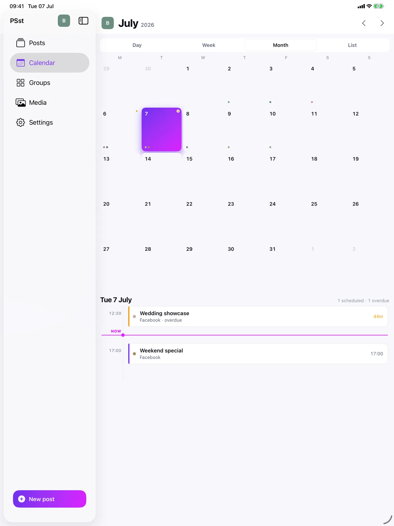Go to previous month with left chevron
394x526 pixels.
tap(364, 23)
